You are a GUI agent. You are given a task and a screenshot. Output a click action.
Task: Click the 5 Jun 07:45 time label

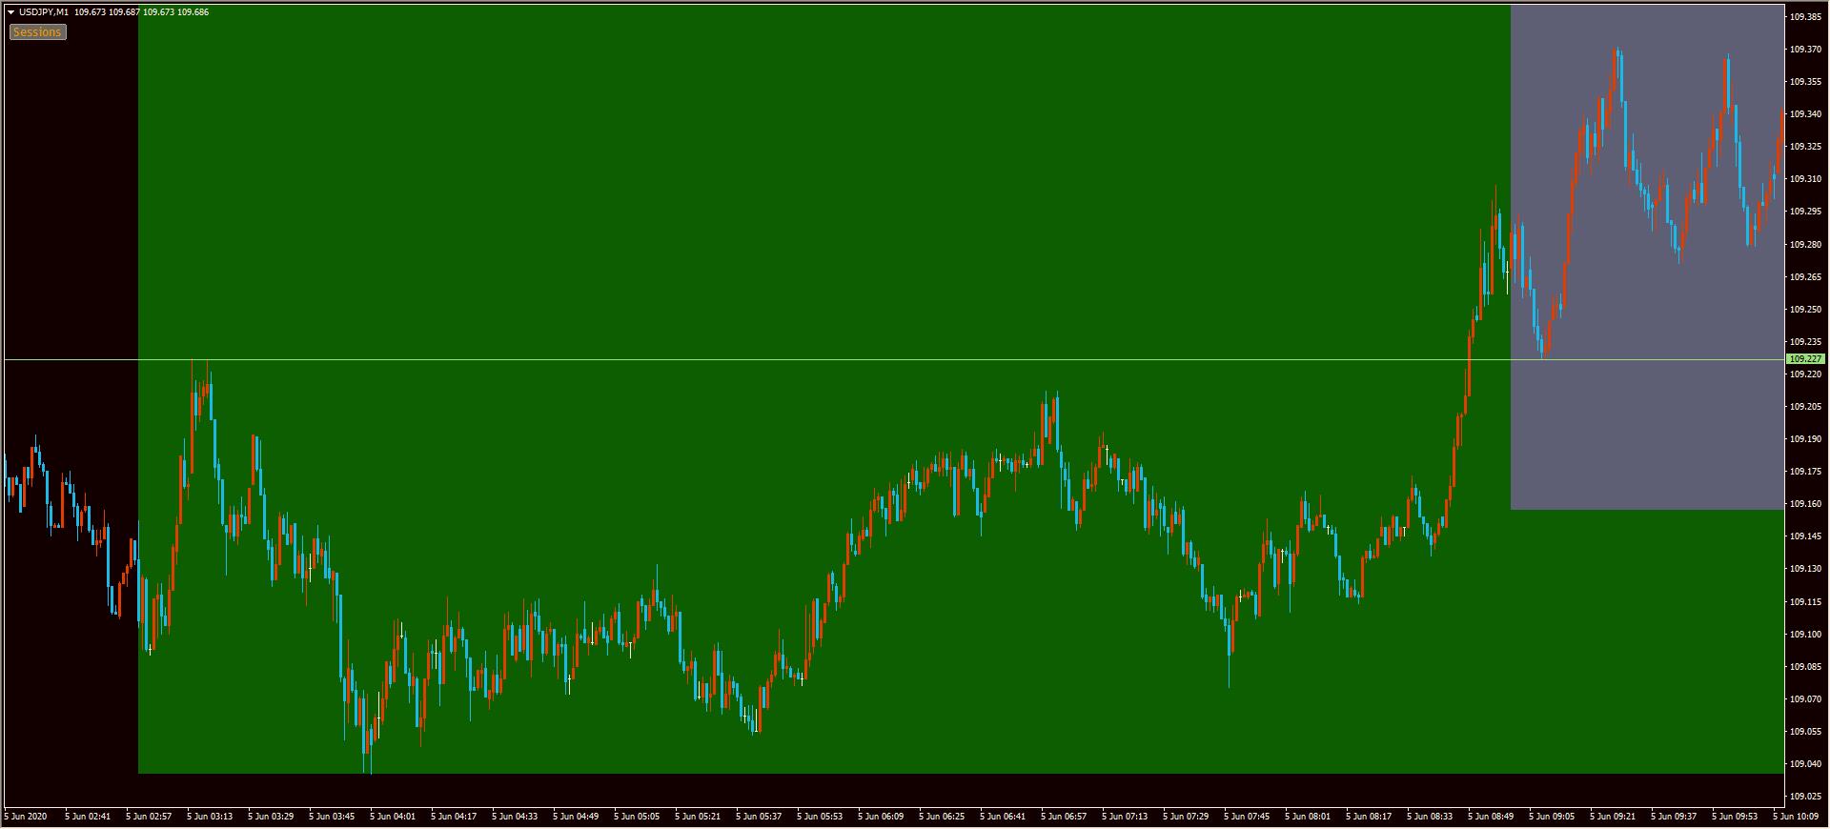point(1247,817)
